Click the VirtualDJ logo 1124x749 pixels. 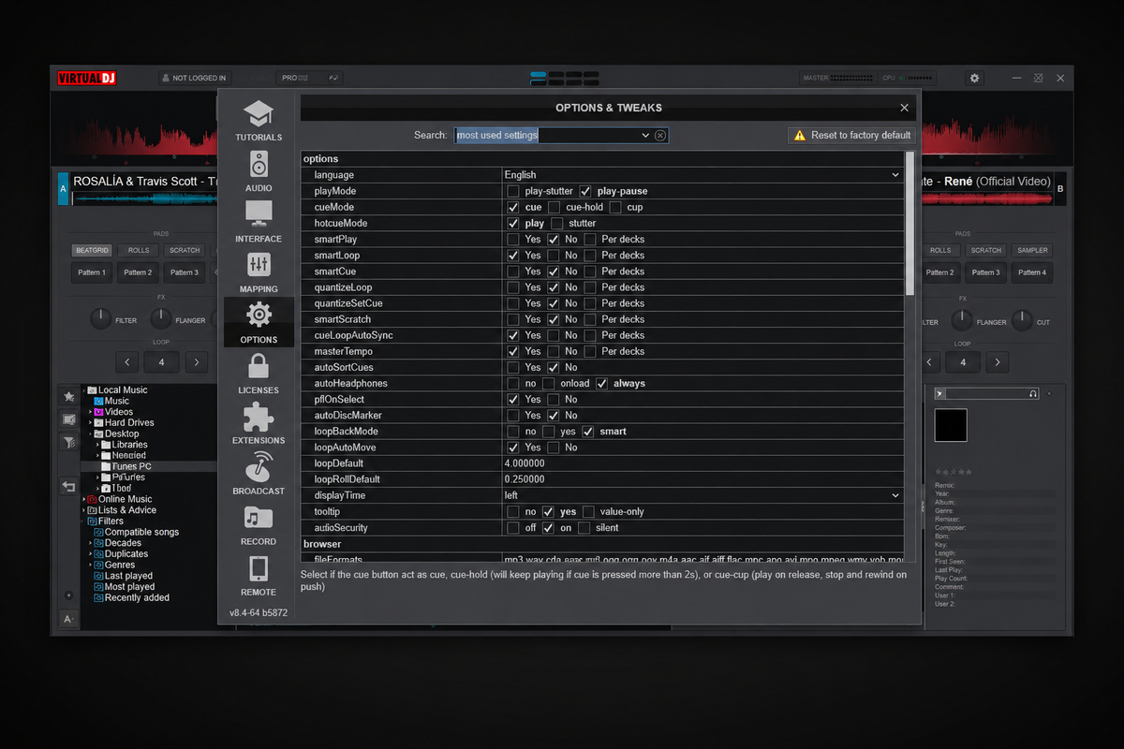[x=86, y=78]
